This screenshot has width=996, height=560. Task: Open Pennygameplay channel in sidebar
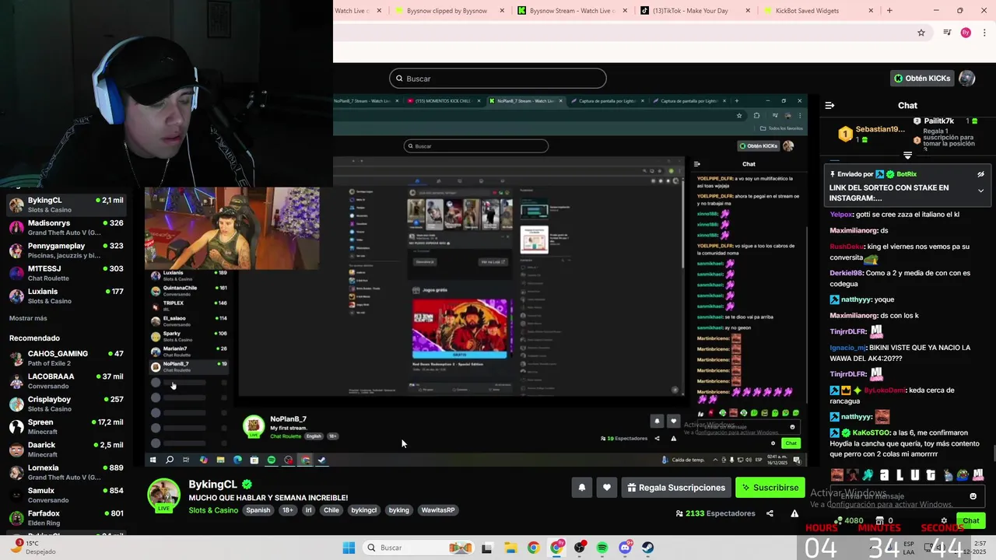coord(66,250)
